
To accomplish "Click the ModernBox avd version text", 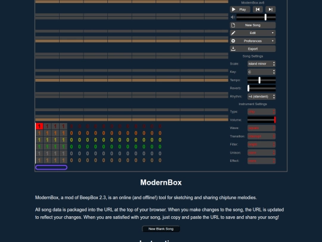I will (x=253, y=2).
